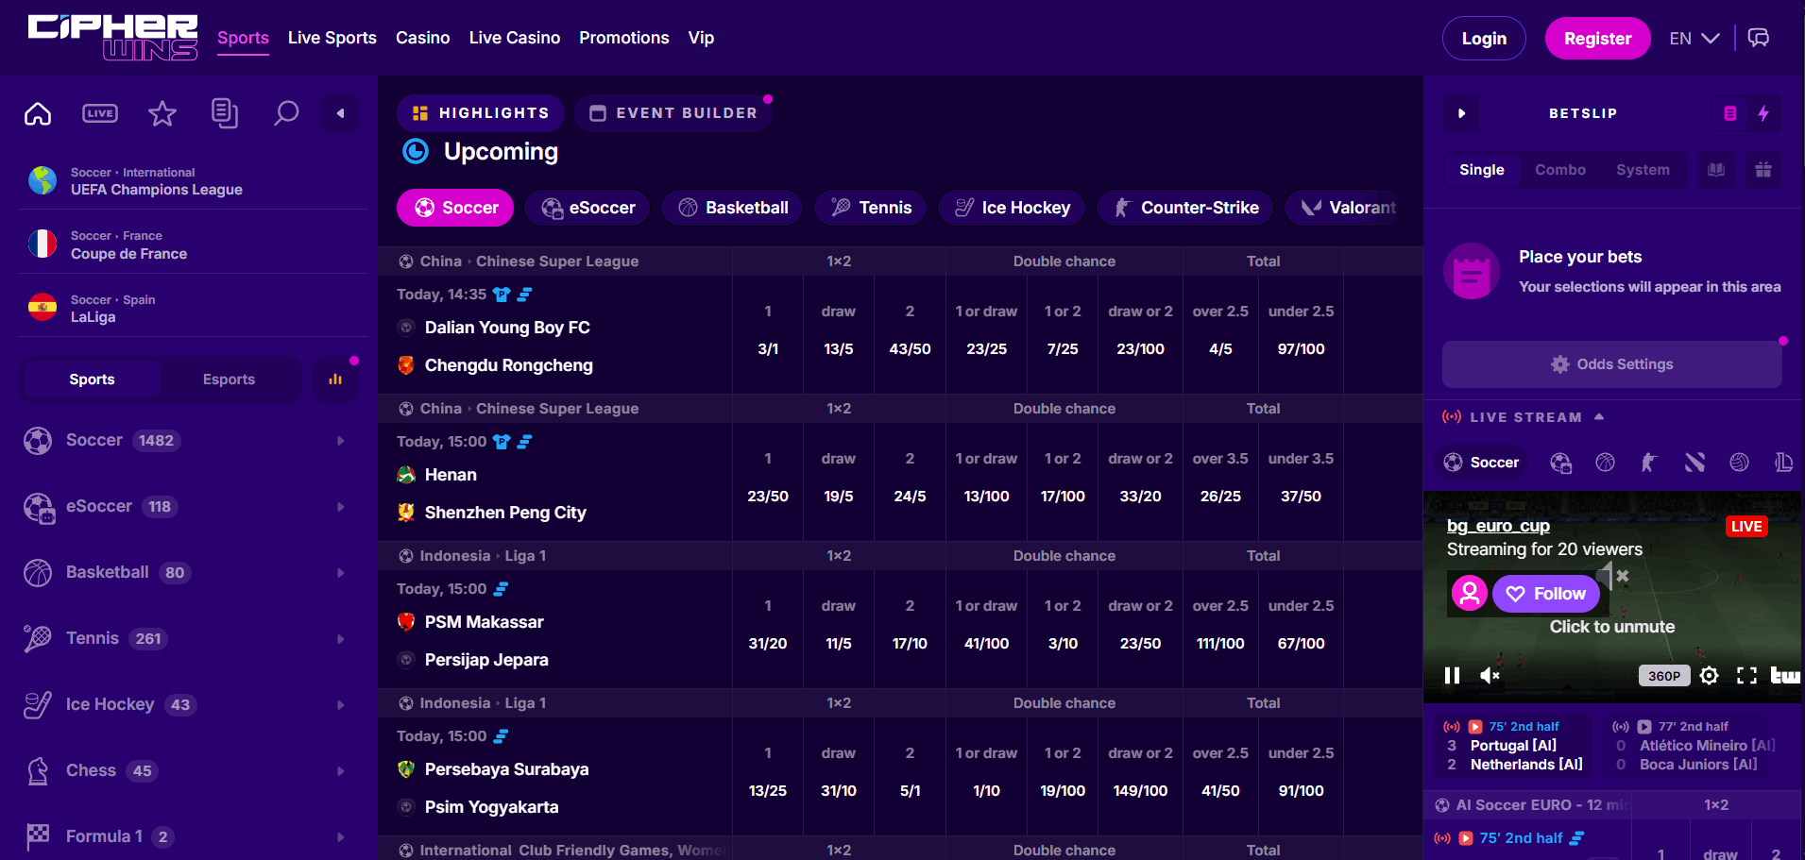Open the statistics bar chart icon
This screenshot has height=860, width=1805.
click(x=335, y=379)
